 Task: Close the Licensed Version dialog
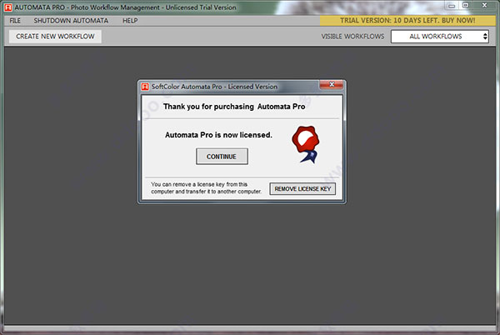(332, 84)
